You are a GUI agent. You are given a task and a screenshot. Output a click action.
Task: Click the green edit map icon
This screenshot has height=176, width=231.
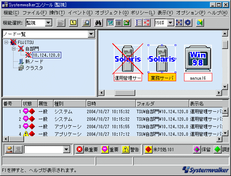point(127,23)
